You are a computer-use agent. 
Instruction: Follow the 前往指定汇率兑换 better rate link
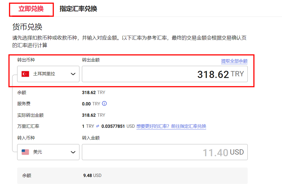pos(171,126)
